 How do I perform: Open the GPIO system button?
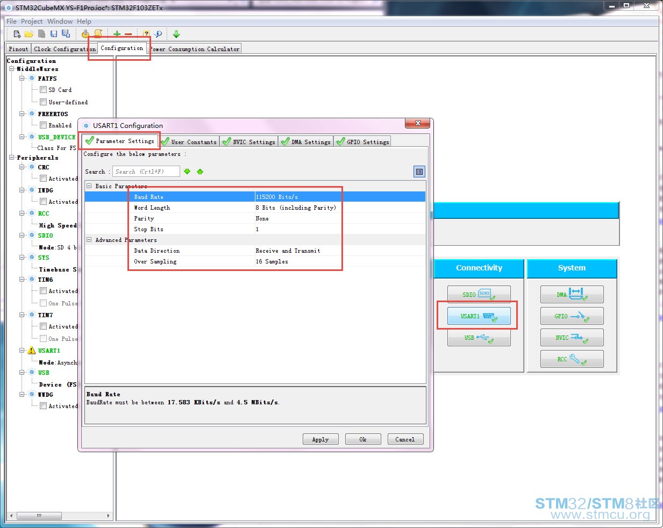[x=572, y=316]
